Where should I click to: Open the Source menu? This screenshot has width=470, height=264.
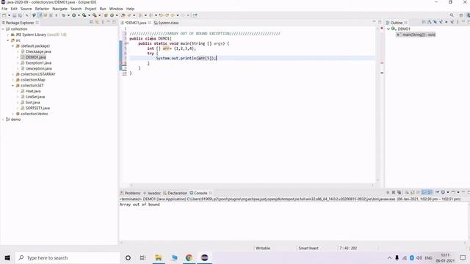coord(26,9)
